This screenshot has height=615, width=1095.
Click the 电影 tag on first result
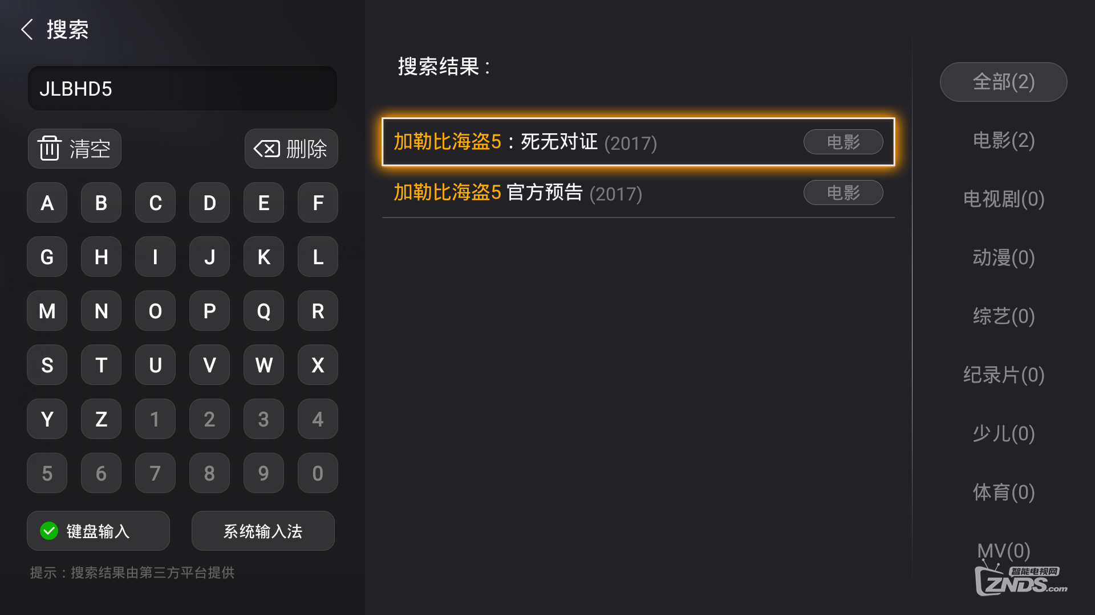tap(843, 142)
